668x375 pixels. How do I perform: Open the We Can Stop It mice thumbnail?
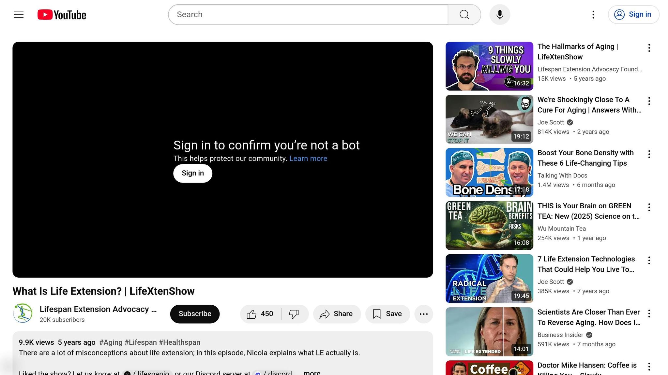coord(489,119)
